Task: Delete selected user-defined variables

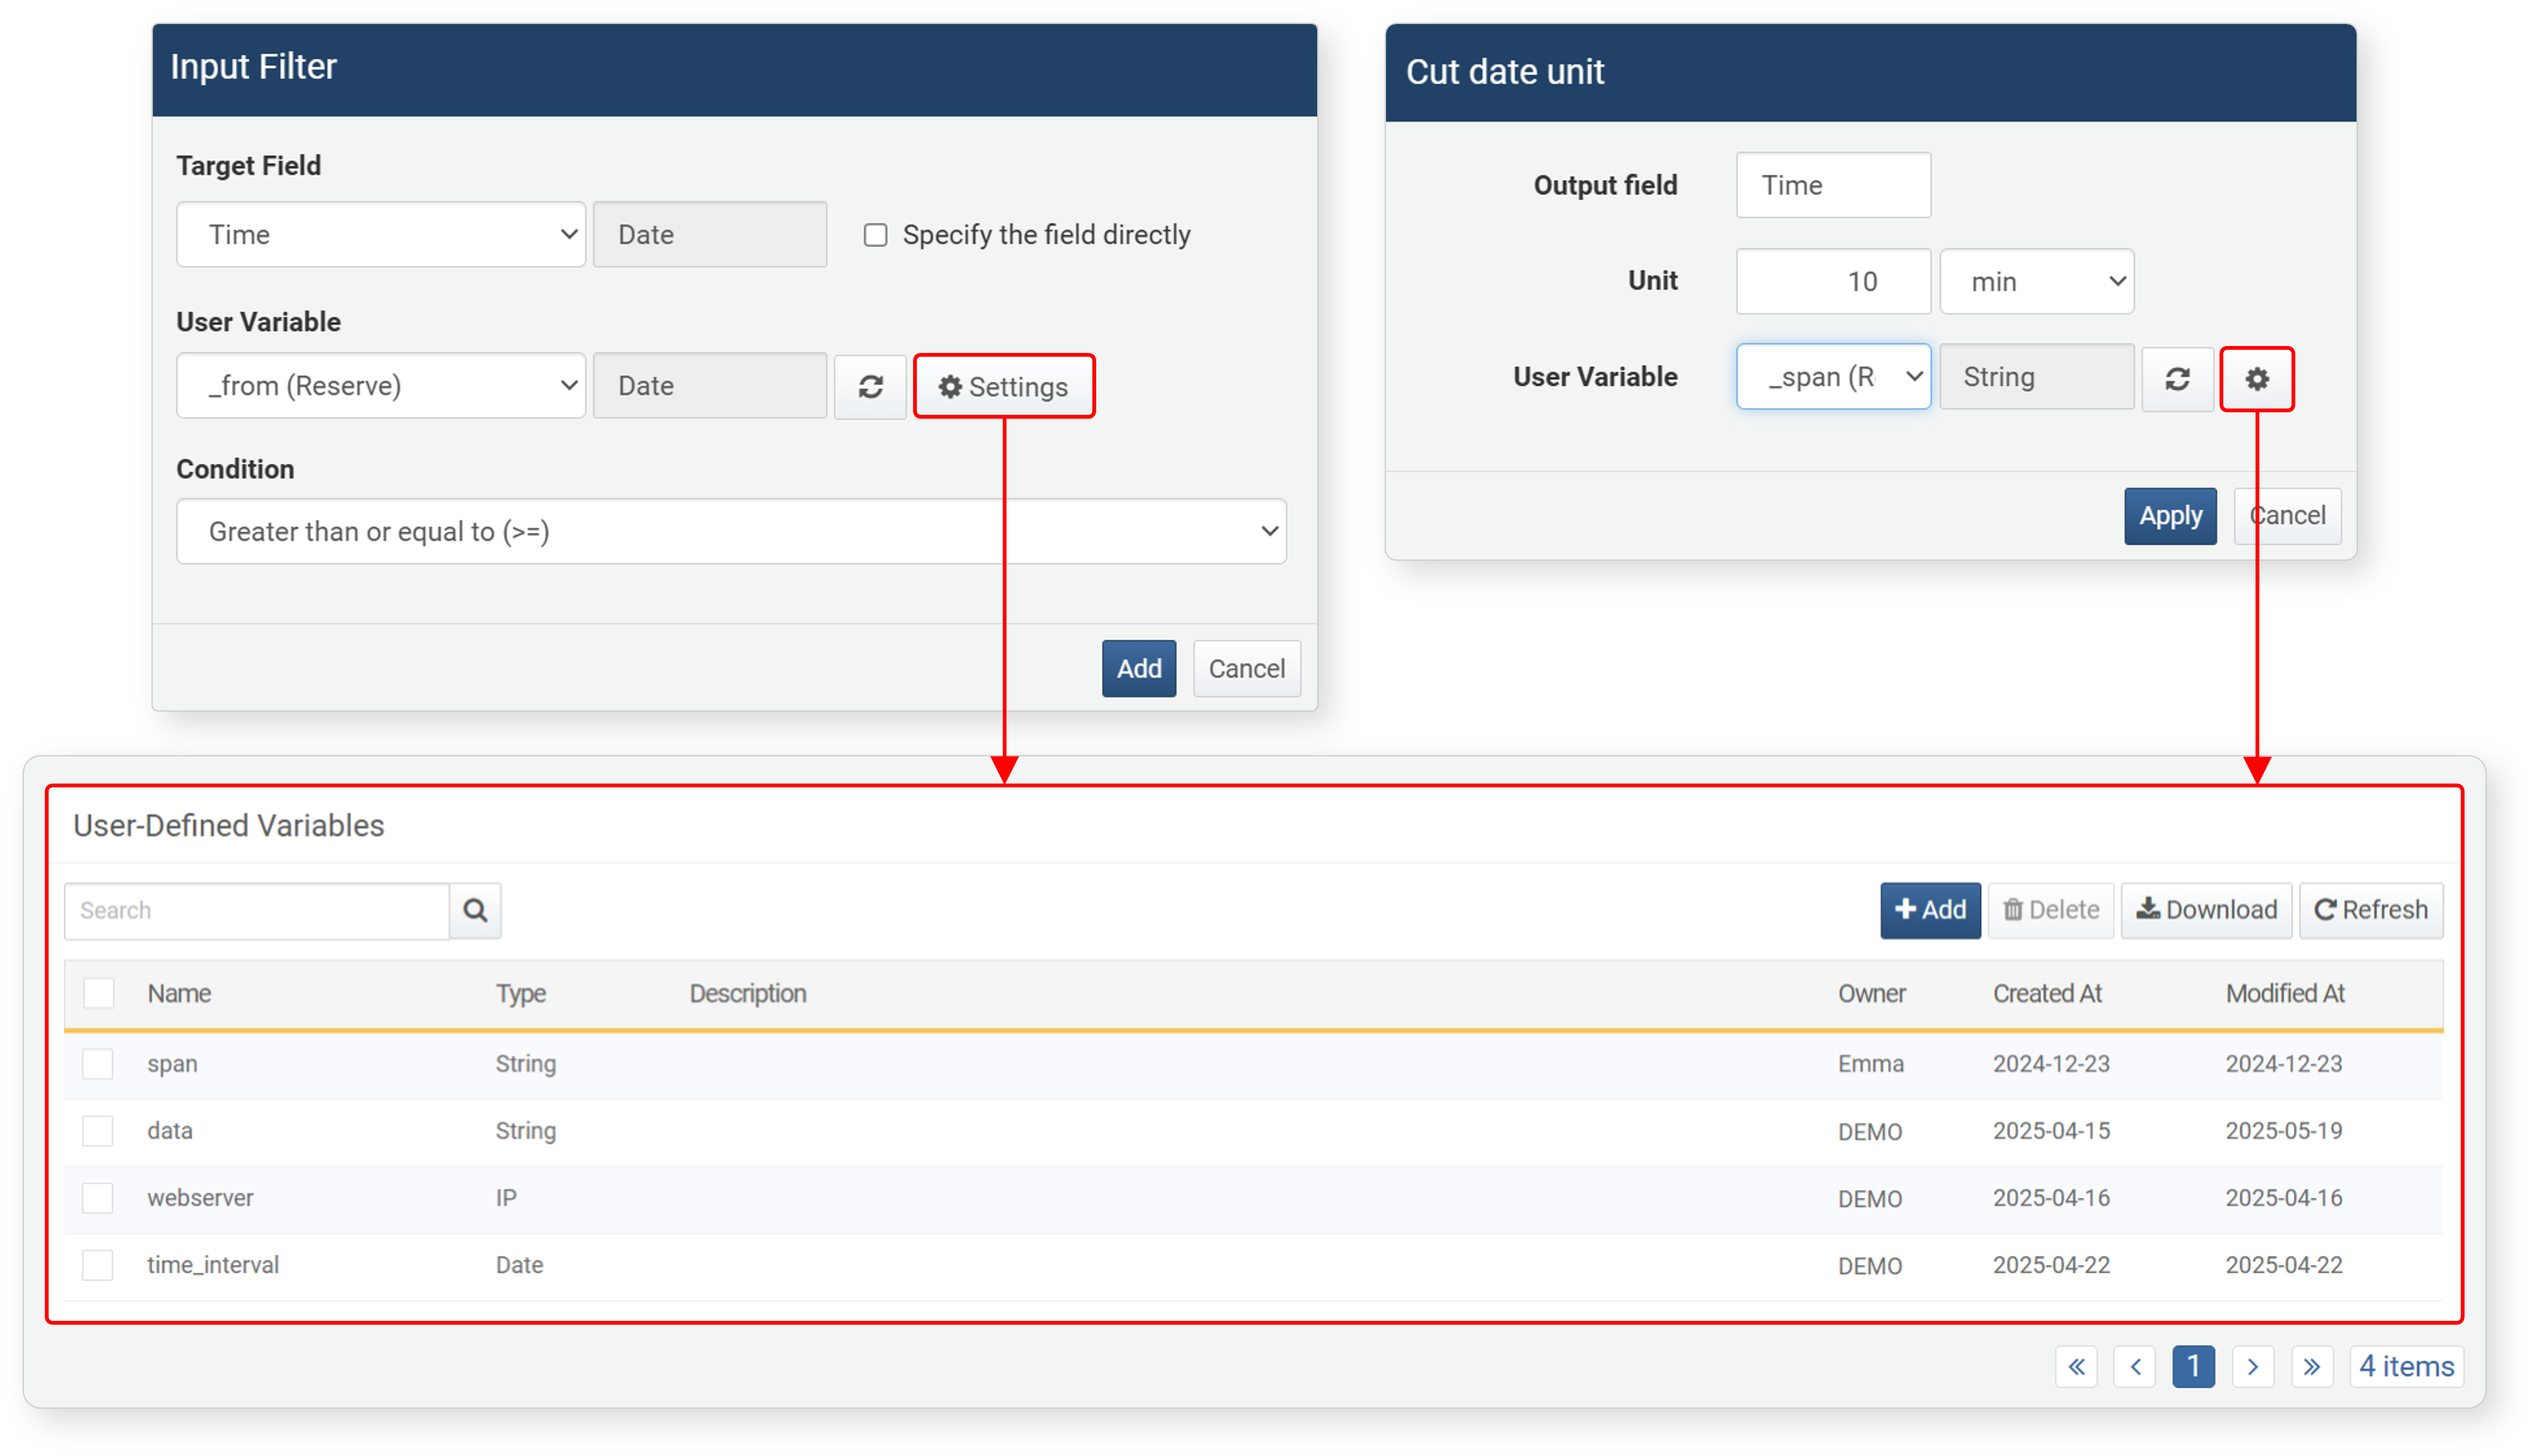Action: [2050, 910]
